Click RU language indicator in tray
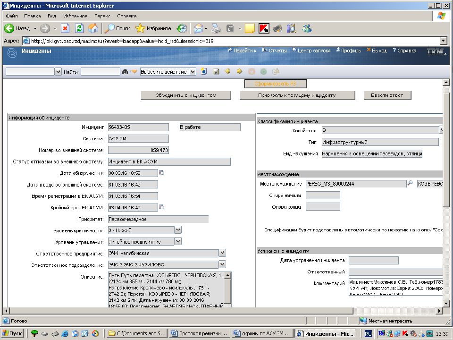Viewport: 453px width, 340px height. click(x=368, y=334)
